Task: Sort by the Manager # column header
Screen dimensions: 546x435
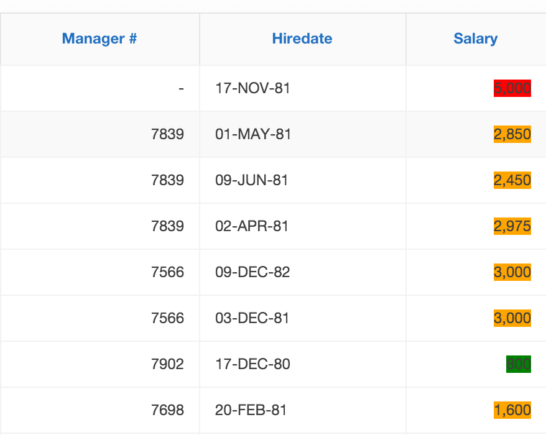Action: [x=99, y=39]
